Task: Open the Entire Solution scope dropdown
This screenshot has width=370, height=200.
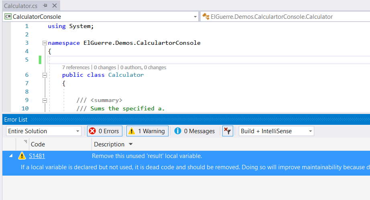Action: [x=44, y=131]
